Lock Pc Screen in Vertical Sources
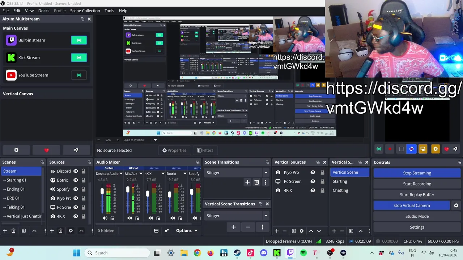Image resolution: width=463 pixels, height=260 pixels. point(322,182)
